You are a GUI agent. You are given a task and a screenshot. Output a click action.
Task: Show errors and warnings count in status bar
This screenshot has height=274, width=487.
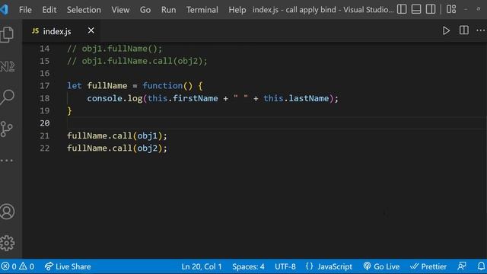(x=18, y=266)
